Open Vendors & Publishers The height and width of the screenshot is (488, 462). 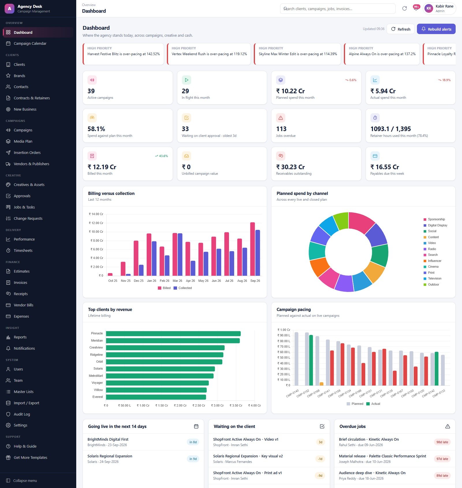[38, 164]
